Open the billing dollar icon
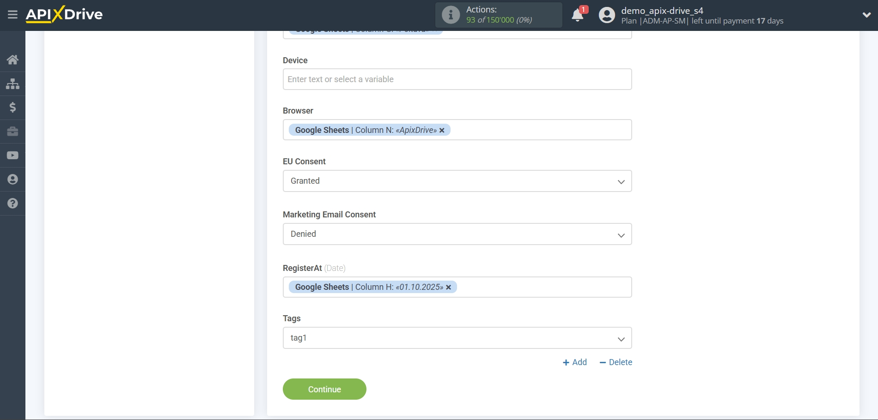The image size is (878, 420). point(12,108)
